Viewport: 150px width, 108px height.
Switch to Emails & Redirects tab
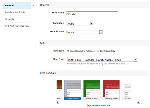tap(15, 12)
